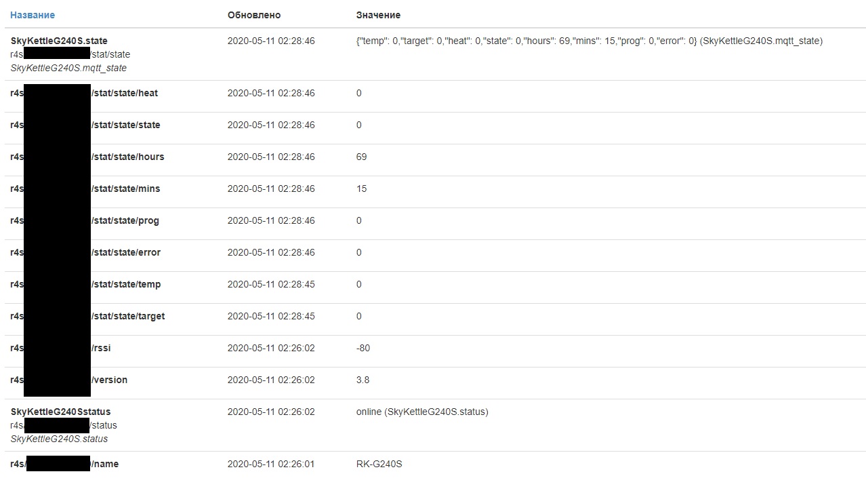Click the Обновлено column header
Viewport: 866px width, 495px height.
(253, 15)
